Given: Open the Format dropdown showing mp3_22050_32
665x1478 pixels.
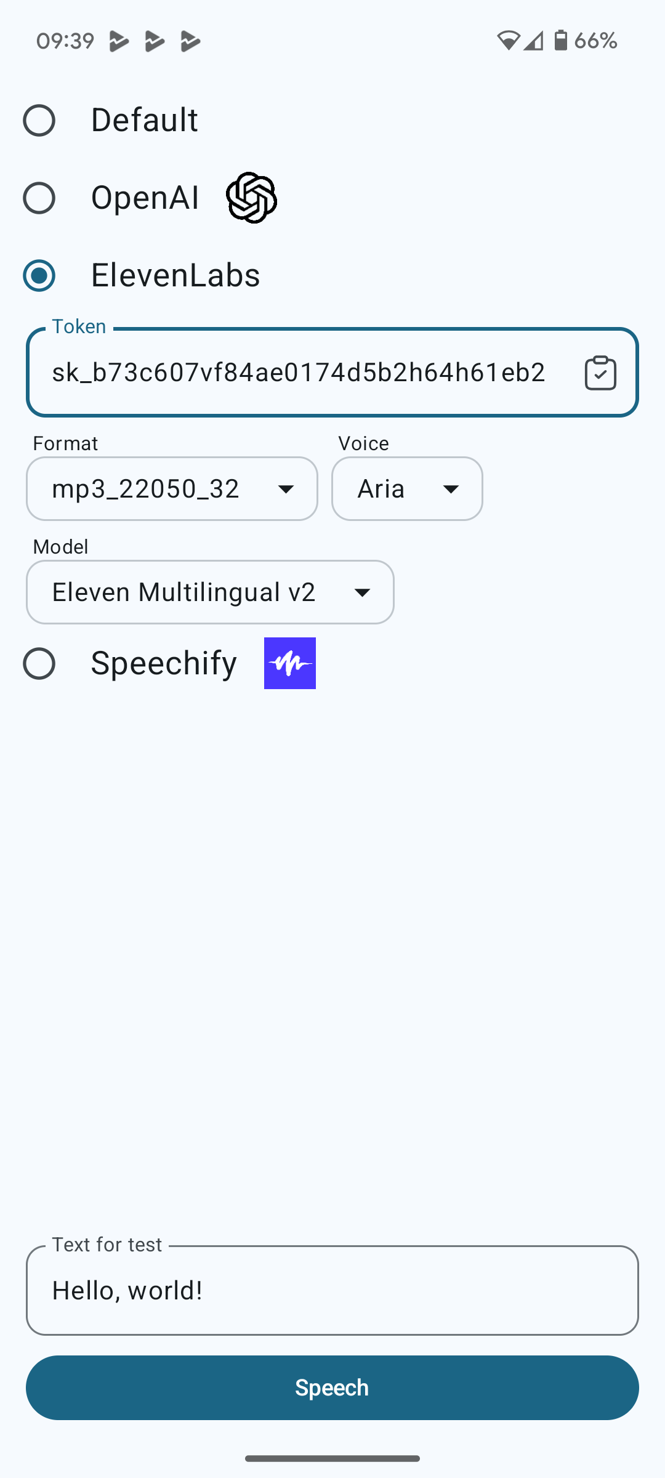Looking at the screenshot, I should click(x=172, y=488).
